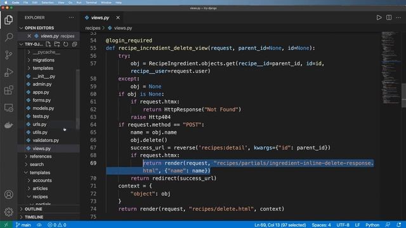Change line ending via LF
The width and height of the screenshot is (406, 228).
[357, 225]
